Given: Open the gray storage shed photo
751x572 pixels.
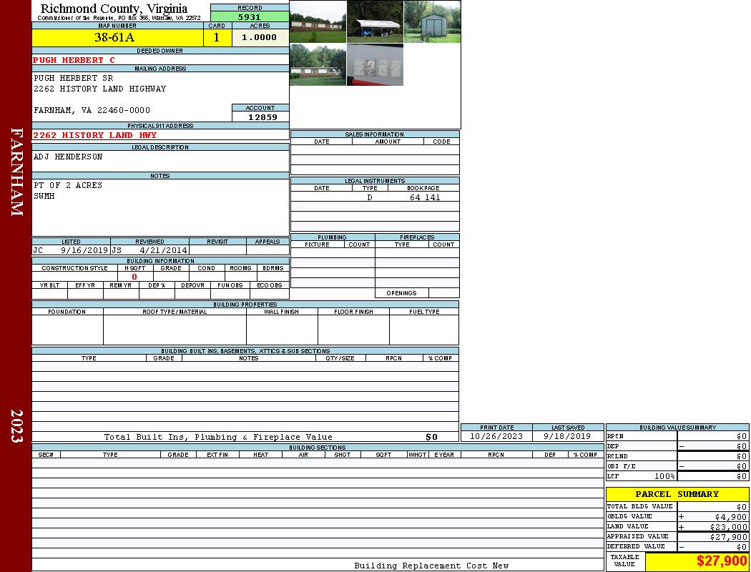Looking at the screenshot, I should pyautogui.click(x=432, y=22).
